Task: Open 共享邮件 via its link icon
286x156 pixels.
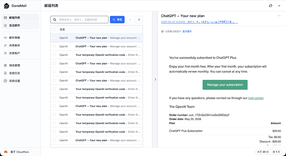Action: point(5,46)
